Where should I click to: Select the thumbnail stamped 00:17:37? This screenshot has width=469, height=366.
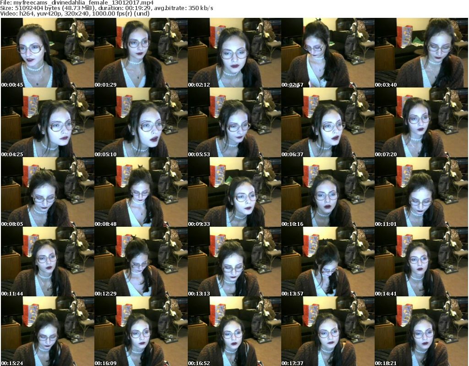point(328,331)
